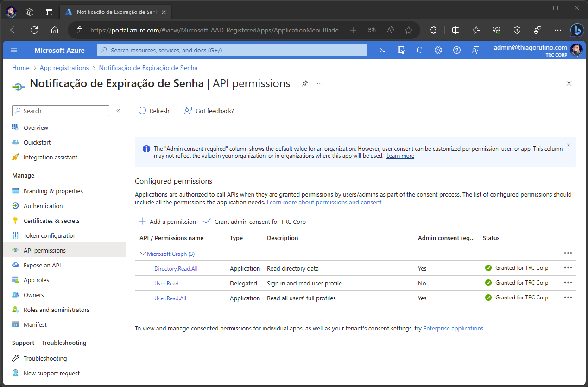Image resolution: width=588 pixels, height=387 pixels.
Task: Open the Feedback icon in the top bar
Action: (x=475, y=50)
